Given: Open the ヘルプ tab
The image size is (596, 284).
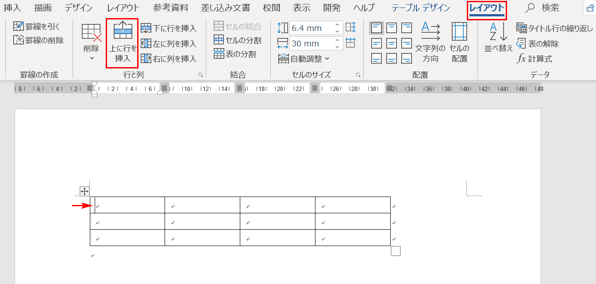Looking at the screenshot, I should point(364,8).
